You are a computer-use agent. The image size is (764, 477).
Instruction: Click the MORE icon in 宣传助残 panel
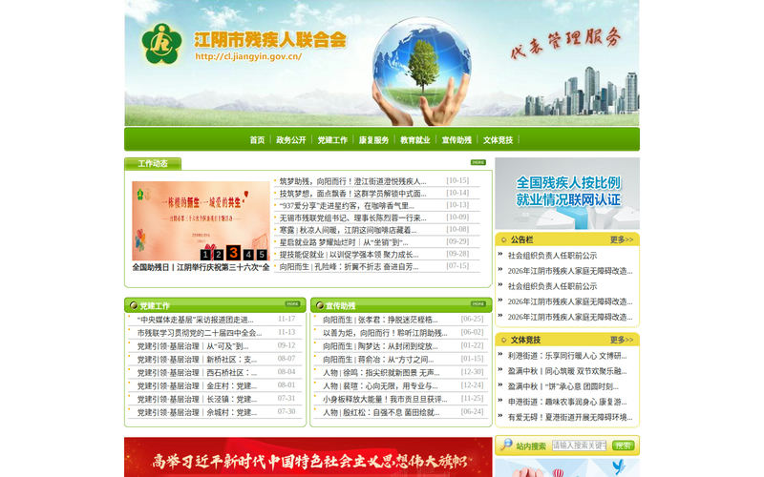[478, 303]
